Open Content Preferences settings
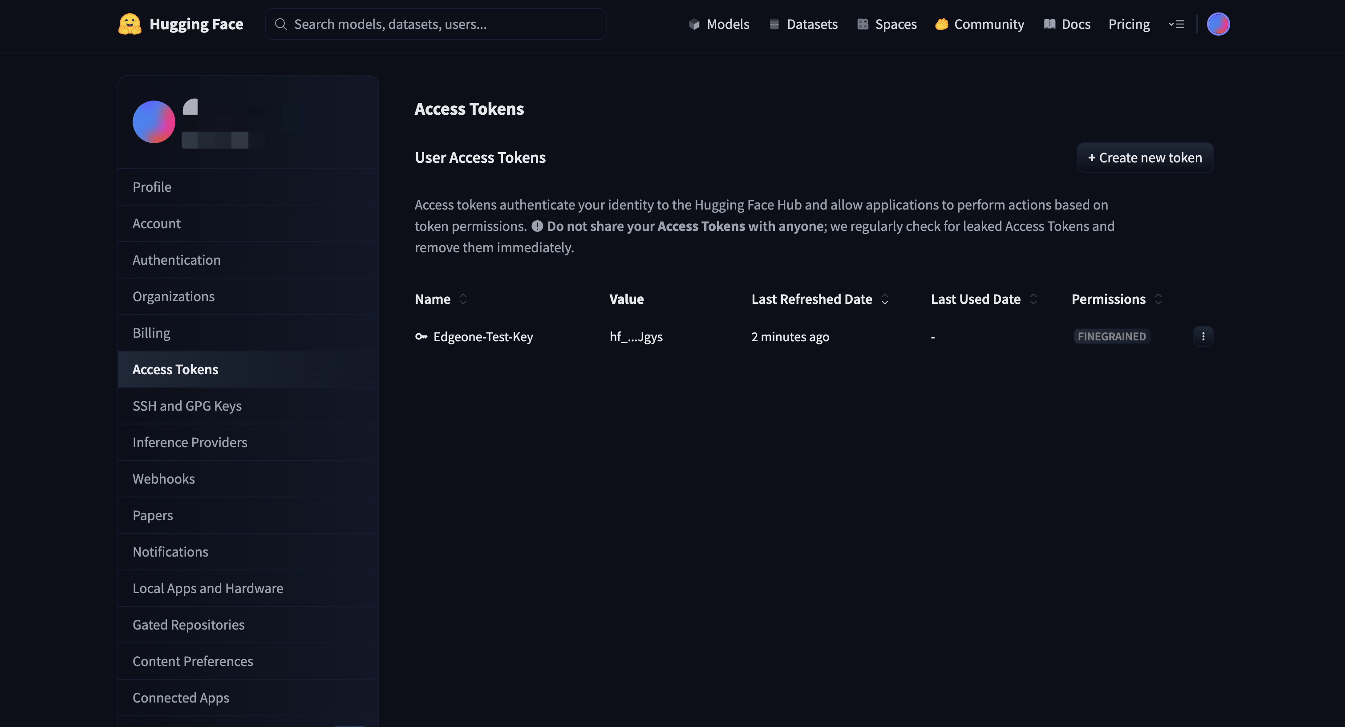The width and height of the screenshot is (1345, 727). [x=248, y=662]
